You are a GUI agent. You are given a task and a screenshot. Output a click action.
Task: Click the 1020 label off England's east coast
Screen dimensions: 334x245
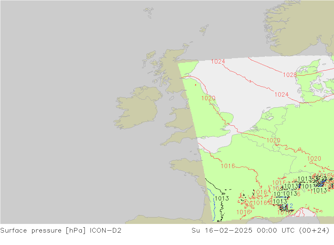coord(208,98)
